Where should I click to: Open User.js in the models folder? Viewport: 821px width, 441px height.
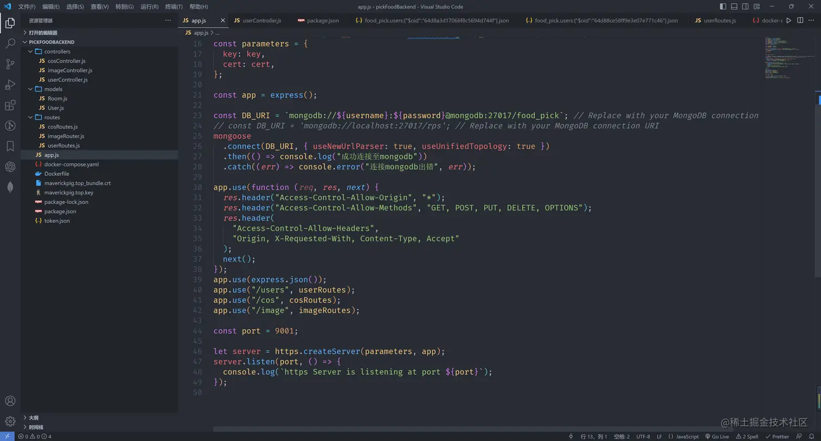(x=55, y=108)
